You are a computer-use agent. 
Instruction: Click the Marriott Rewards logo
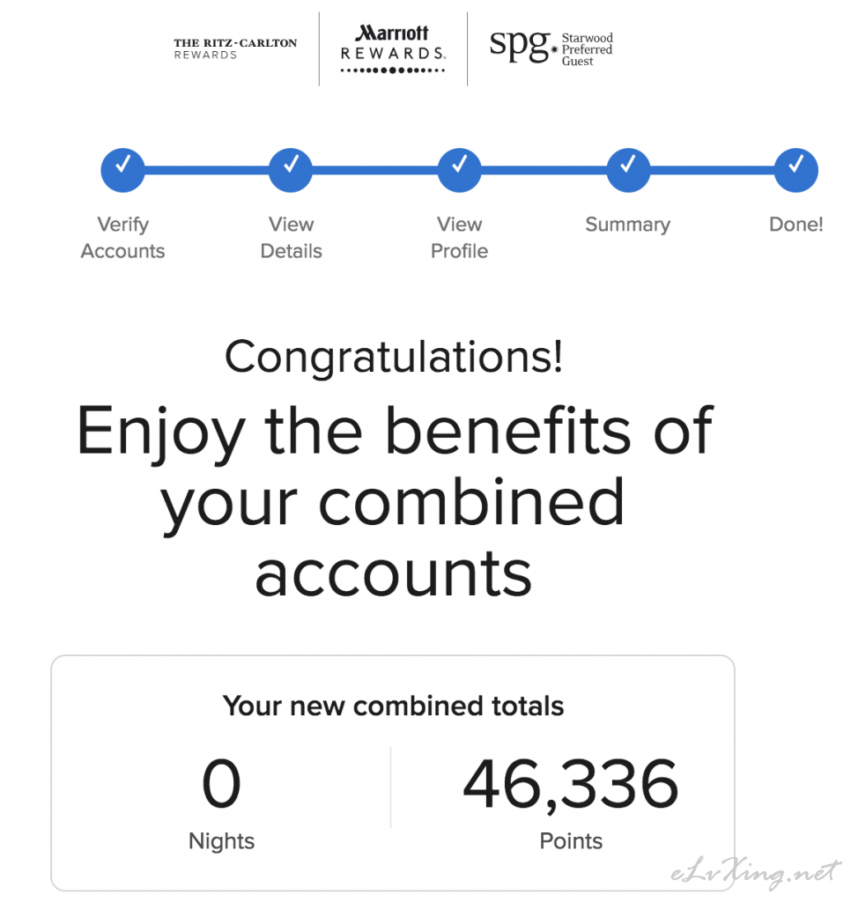click(393, 49)
